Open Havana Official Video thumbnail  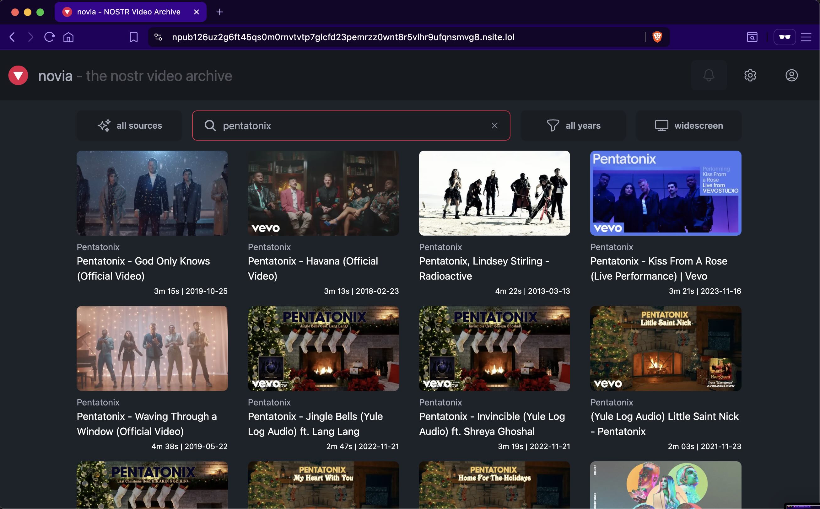coord(323,193)
